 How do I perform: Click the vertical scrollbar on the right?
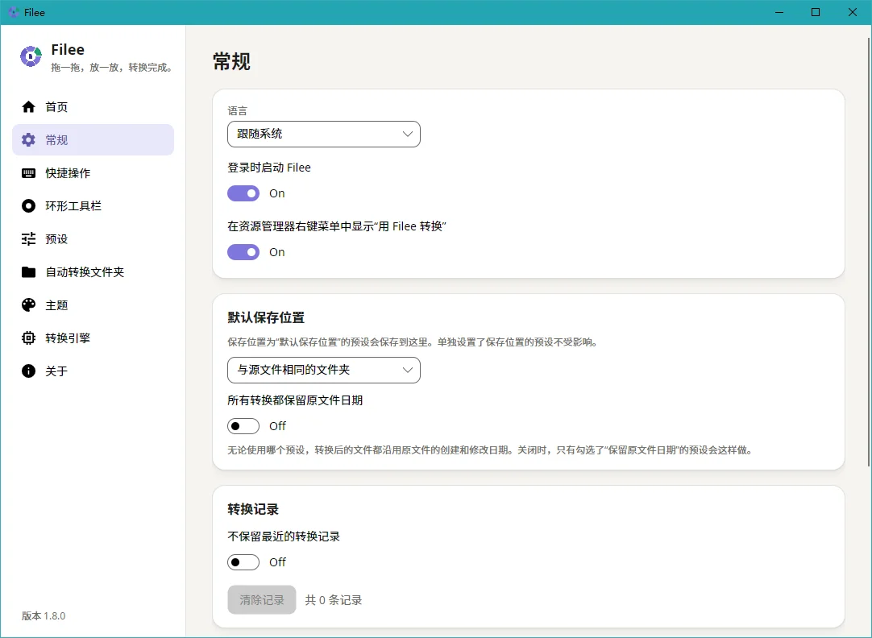coord(869,251)
